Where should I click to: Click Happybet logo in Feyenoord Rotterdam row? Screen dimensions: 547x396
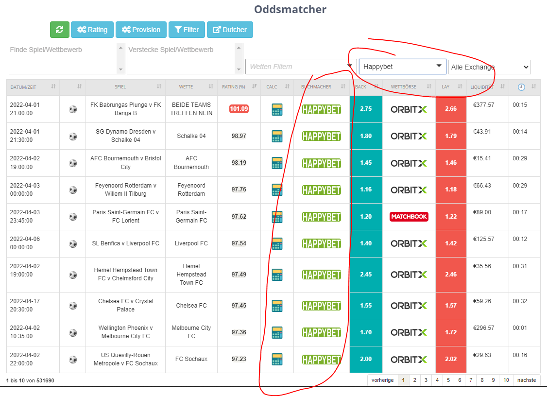(x=322, y=190)
